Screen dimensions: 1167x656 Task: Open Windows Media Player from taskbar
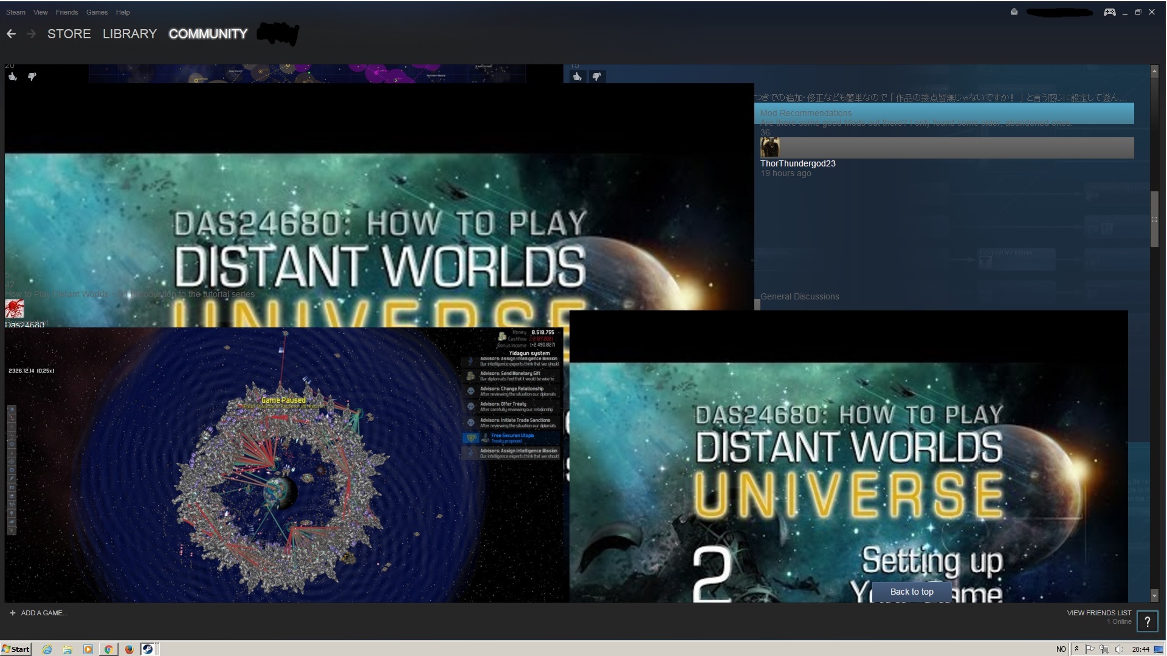tap(88, 649)
